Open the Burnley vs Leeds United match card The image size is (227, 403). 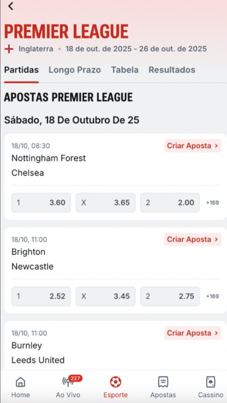point(59,353)
